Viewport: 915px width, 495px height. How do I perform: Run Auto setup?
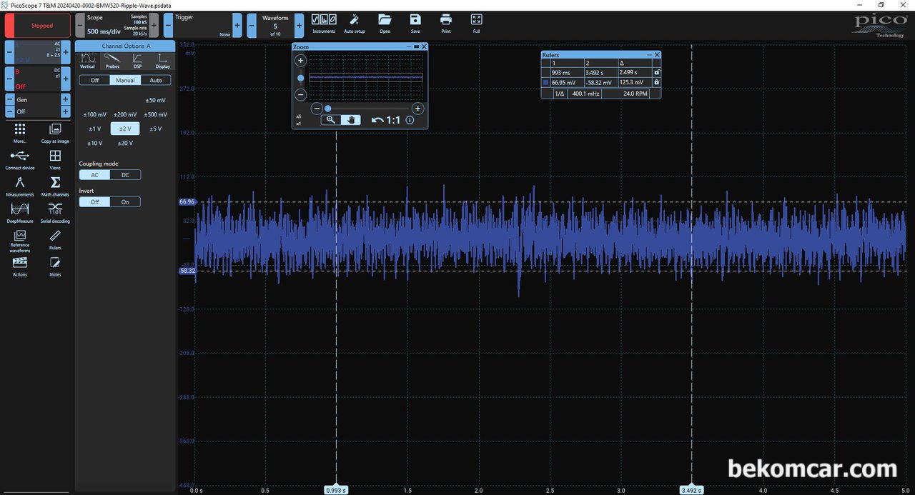click(x=355, y=23)
